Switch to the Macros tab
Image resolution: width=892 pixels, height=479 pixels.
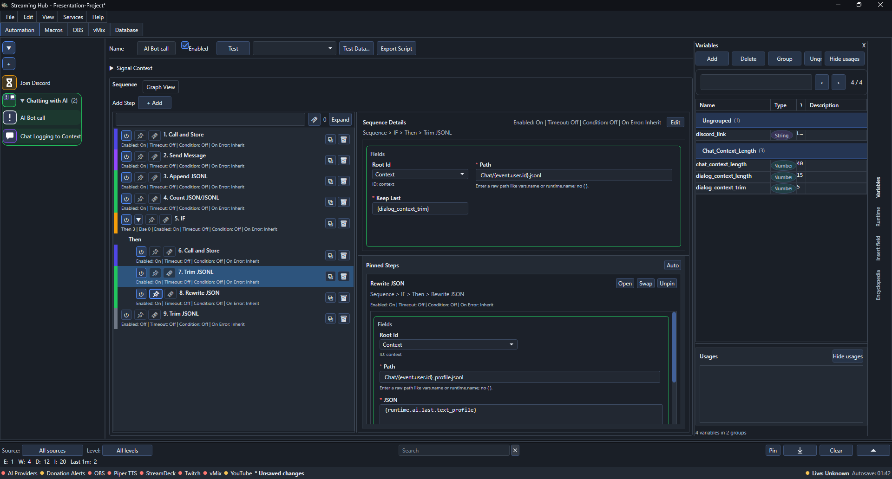(53, 30)
